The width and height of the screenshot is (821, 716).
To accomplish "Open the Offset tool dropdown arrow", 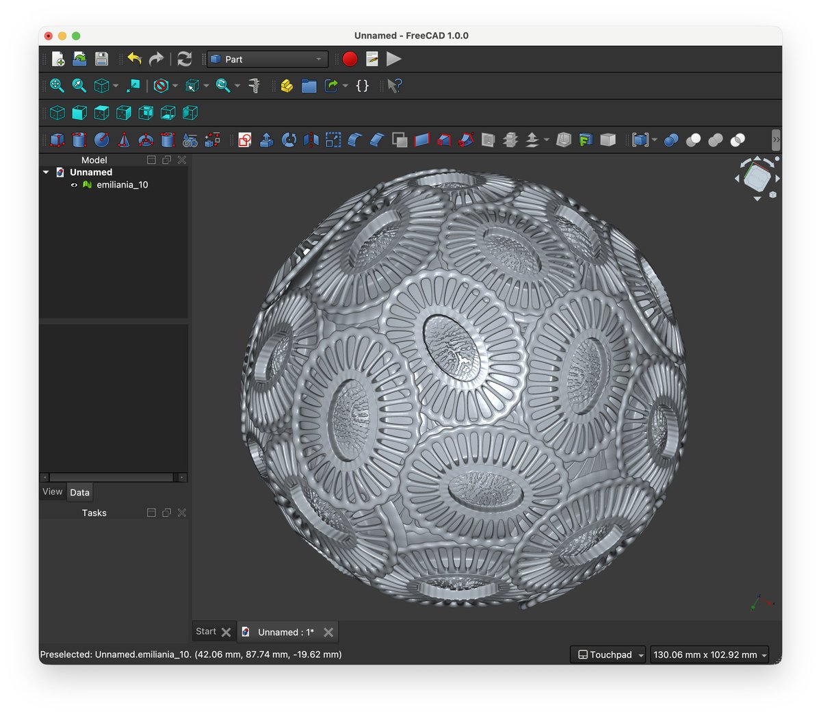I will tap(547, 140).
